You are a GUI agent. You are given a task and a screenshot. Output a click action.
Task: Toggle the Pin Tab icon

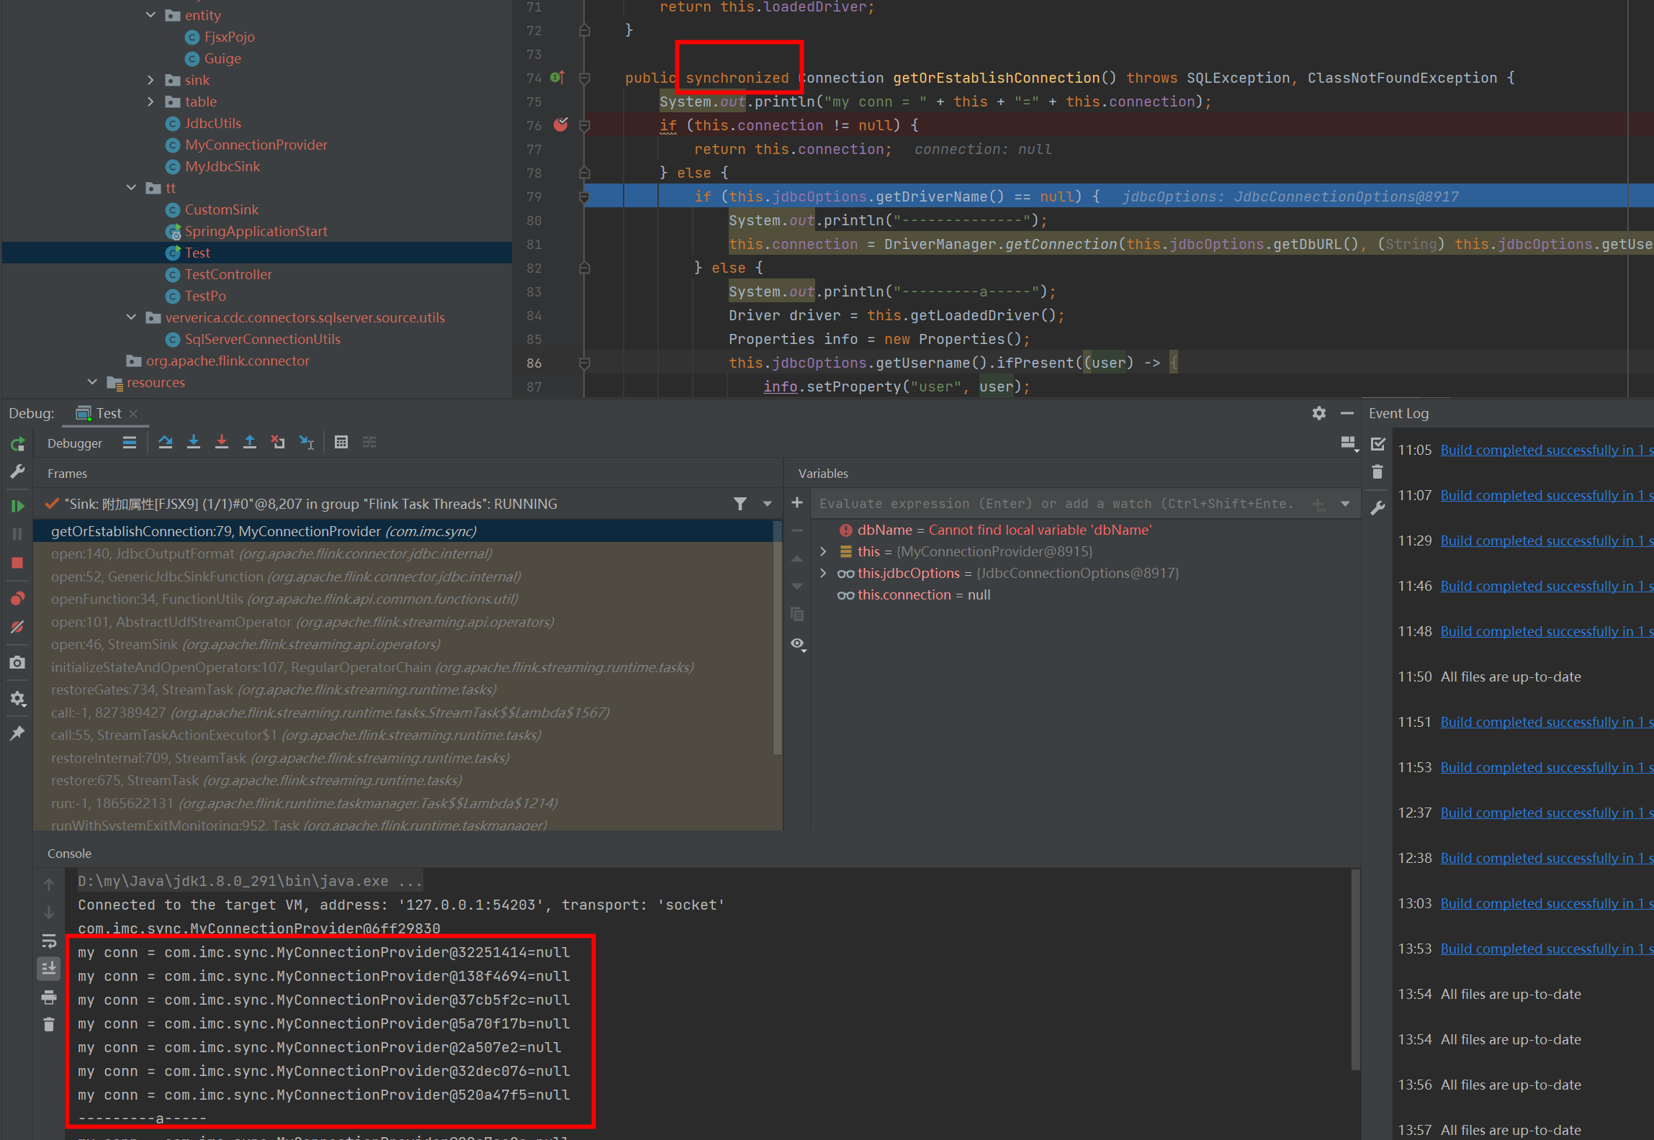pos(18,733)
